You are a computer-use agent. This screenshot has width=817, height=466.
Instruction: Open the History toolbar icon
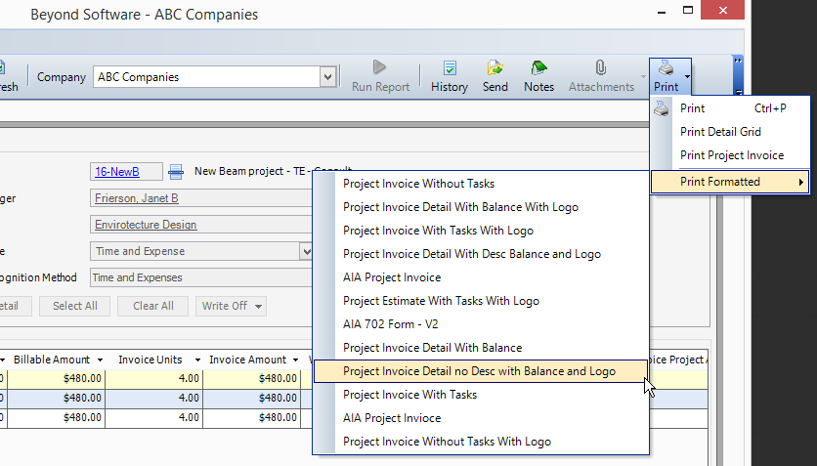tap(450, 68)
